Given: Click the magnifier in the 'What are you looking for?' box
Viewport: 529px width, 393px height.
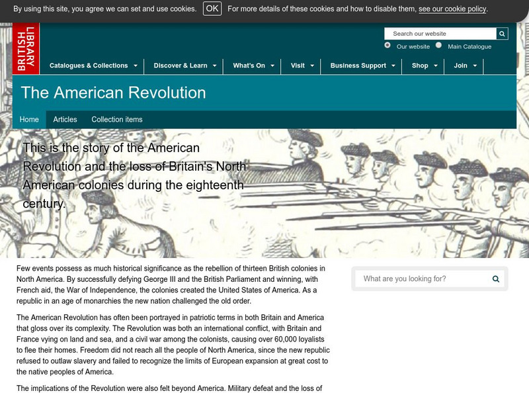Looking at the screenshot, I should point(495,279).
